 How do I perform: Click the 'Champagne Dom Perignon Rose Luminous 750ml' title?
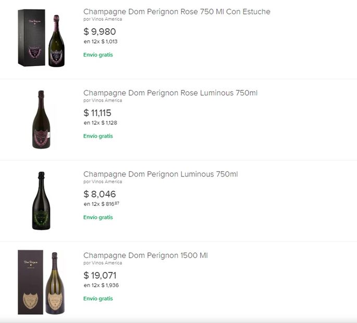click(170, 93)
